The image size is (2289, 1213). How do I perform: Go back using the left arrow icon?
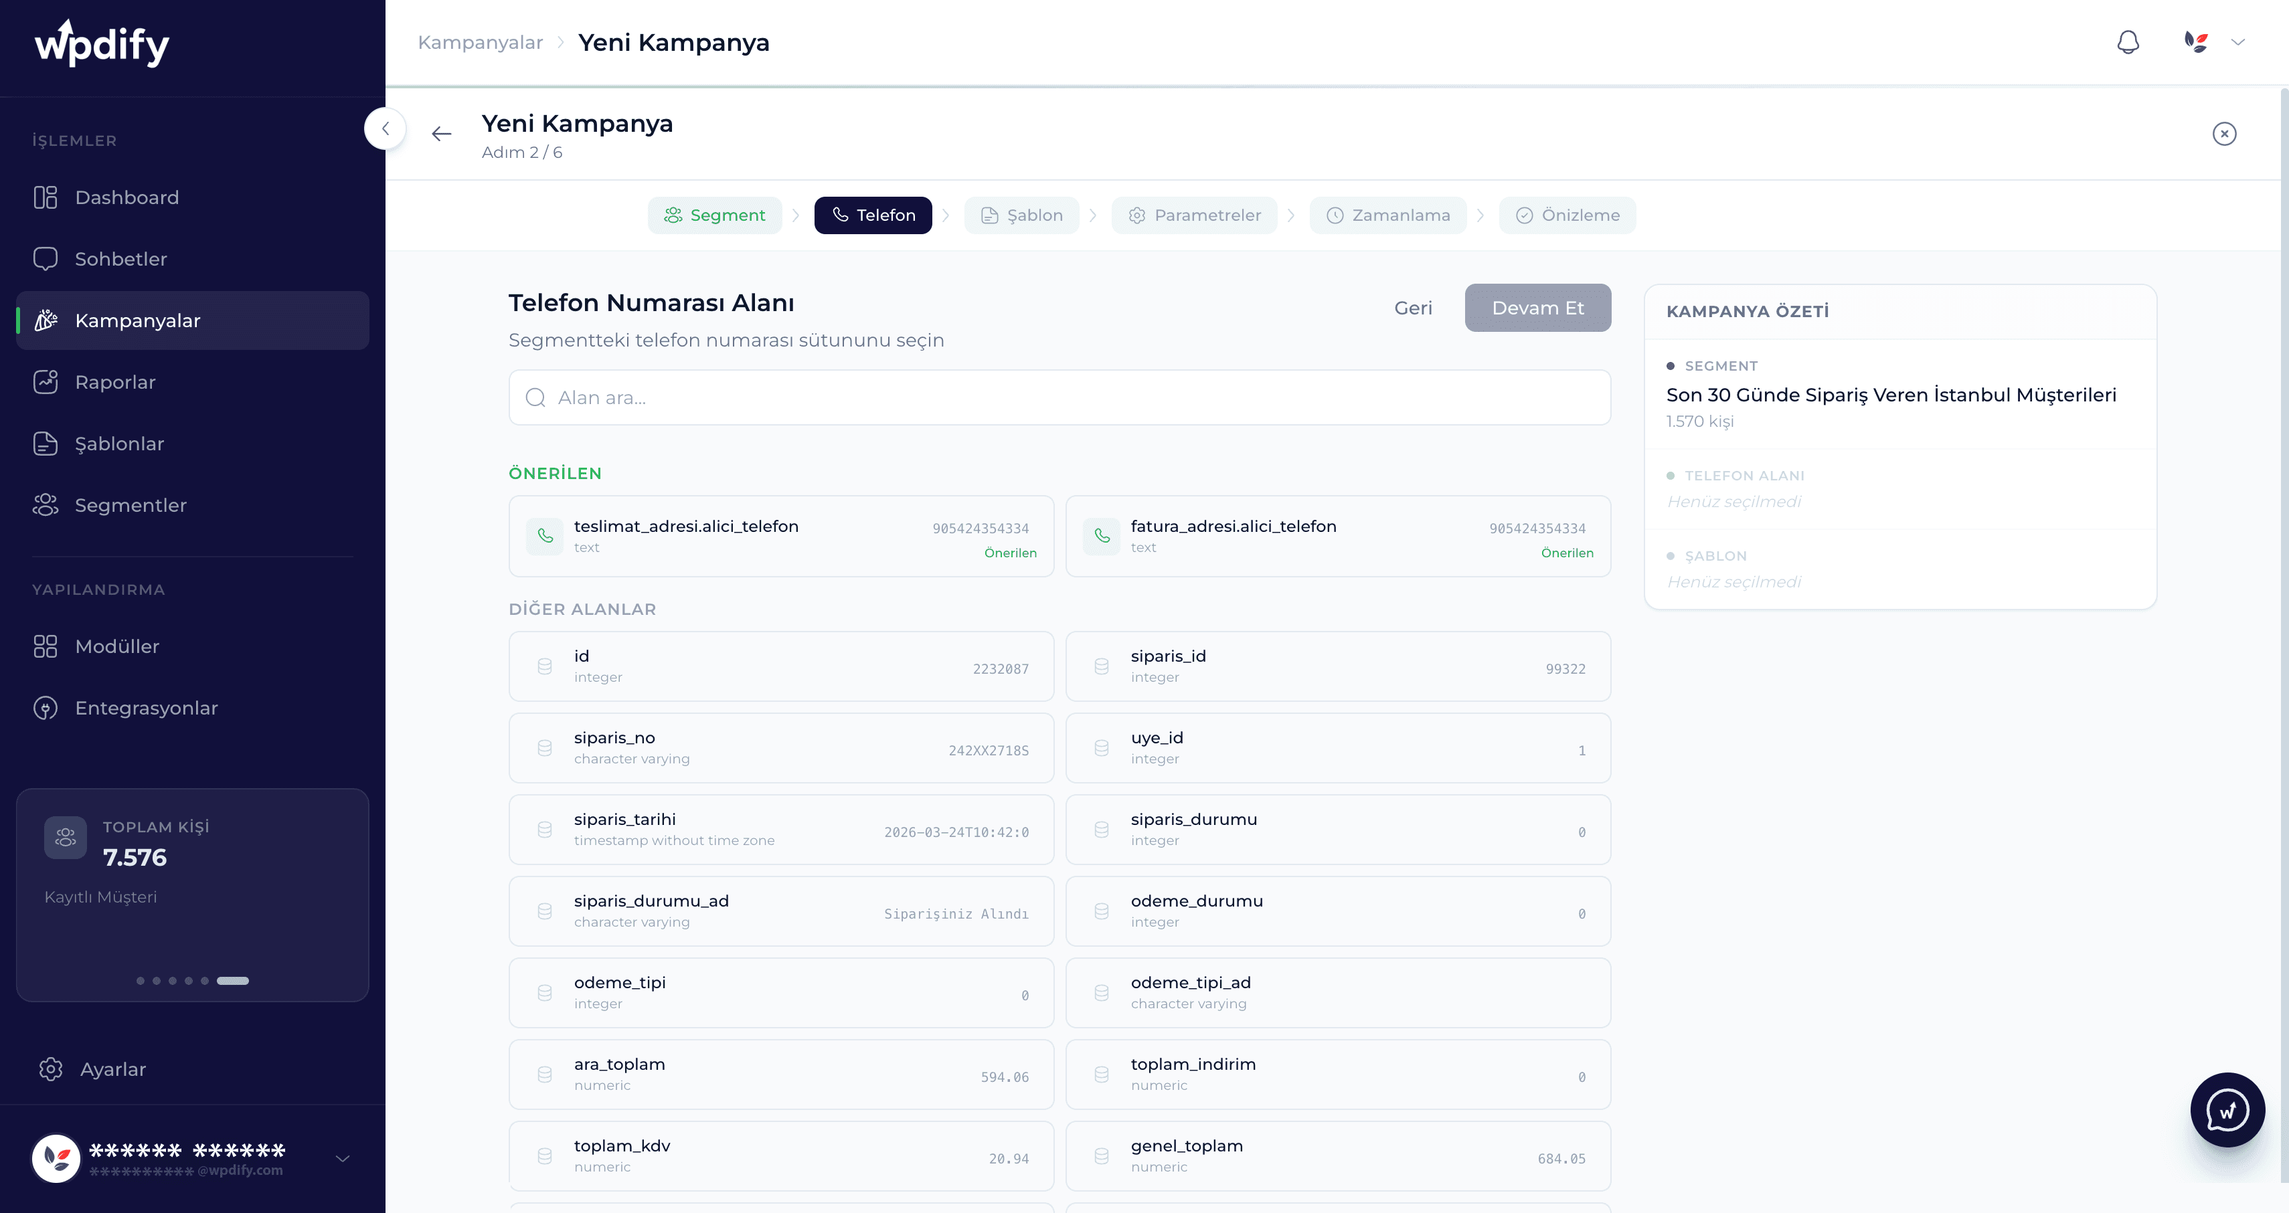pos(442,134)
